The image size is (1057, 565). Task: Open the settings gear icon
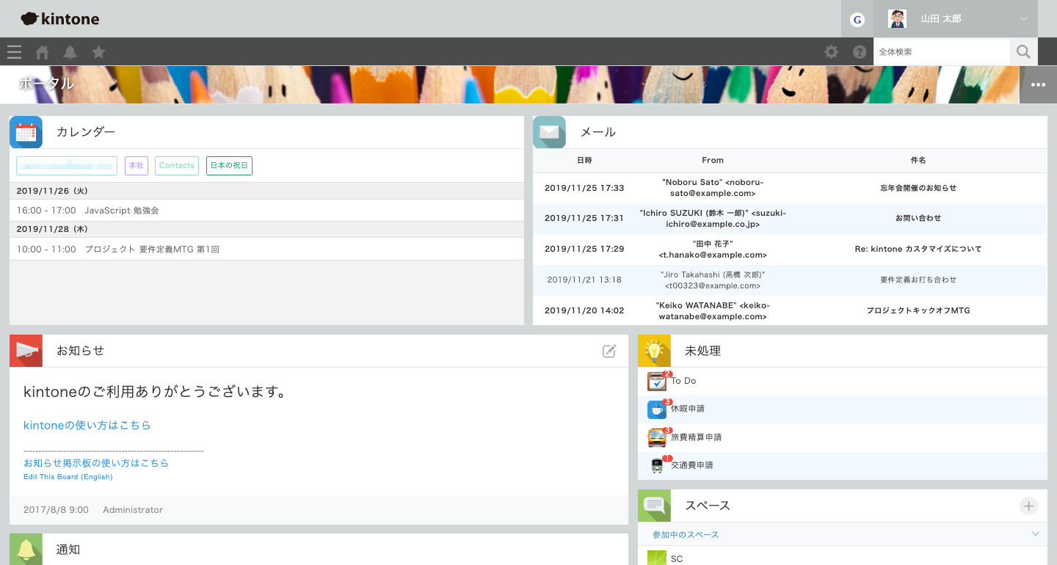click(831, 52)
